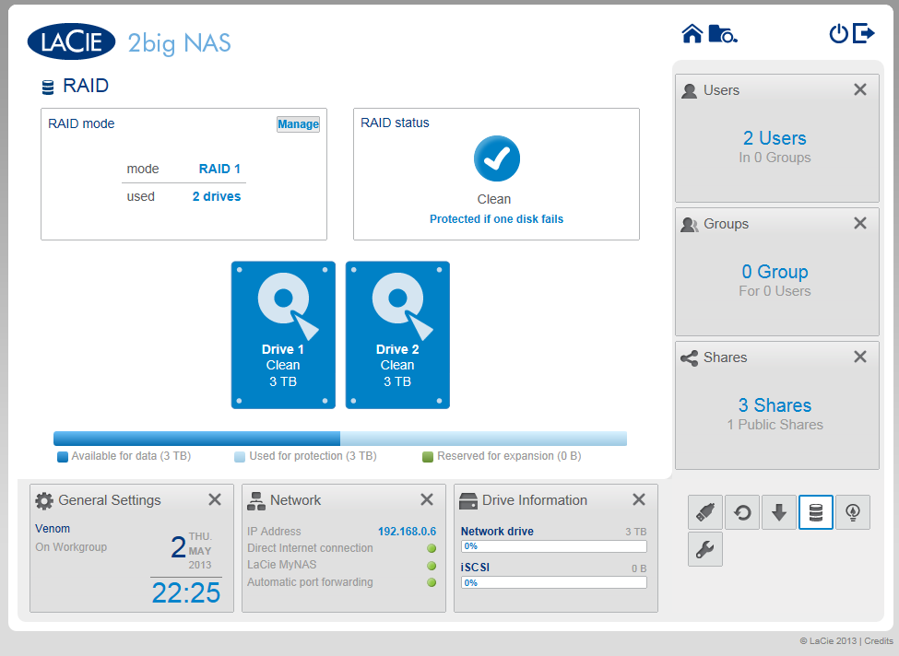Click the Network widget icon
Screen dimensions: 899x656
click(x=255, y=500)
